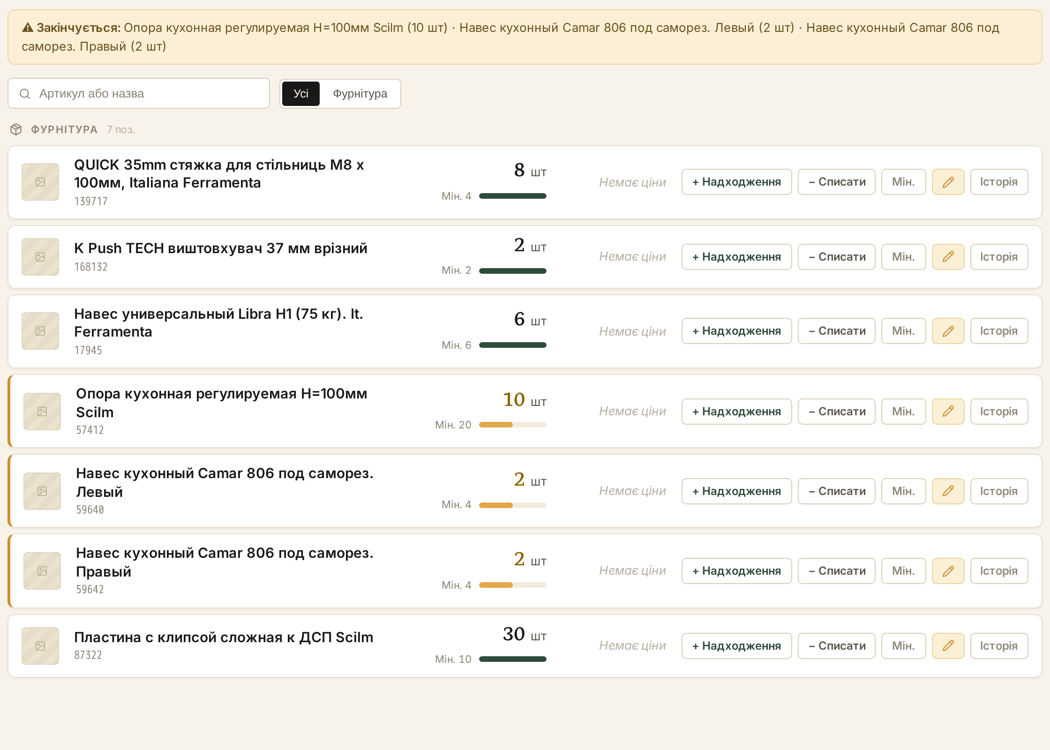1050x750 pixels.
Task: Click the 30 шт quantity value
Action: coord(525,634)
